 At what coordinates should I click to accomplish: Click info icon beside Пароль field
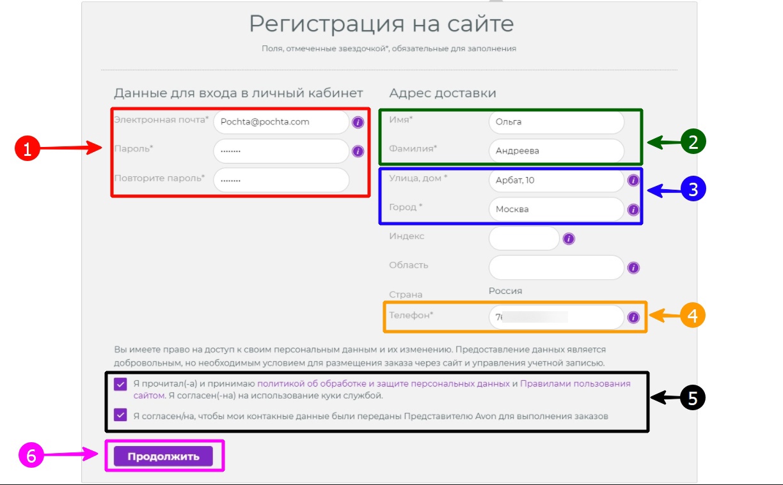pos(358,151)
